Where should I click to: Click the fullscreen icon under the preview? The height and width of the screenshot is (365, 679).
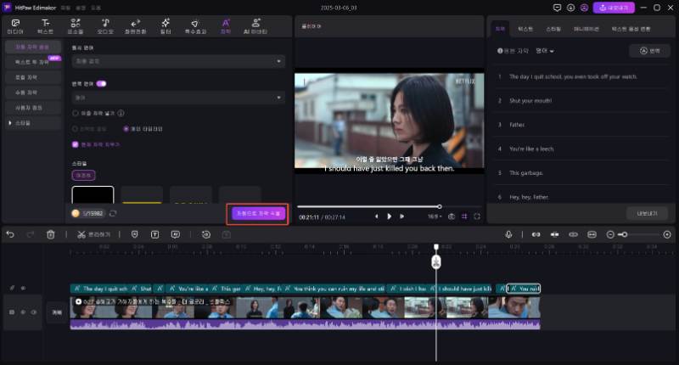click(477, 216)
